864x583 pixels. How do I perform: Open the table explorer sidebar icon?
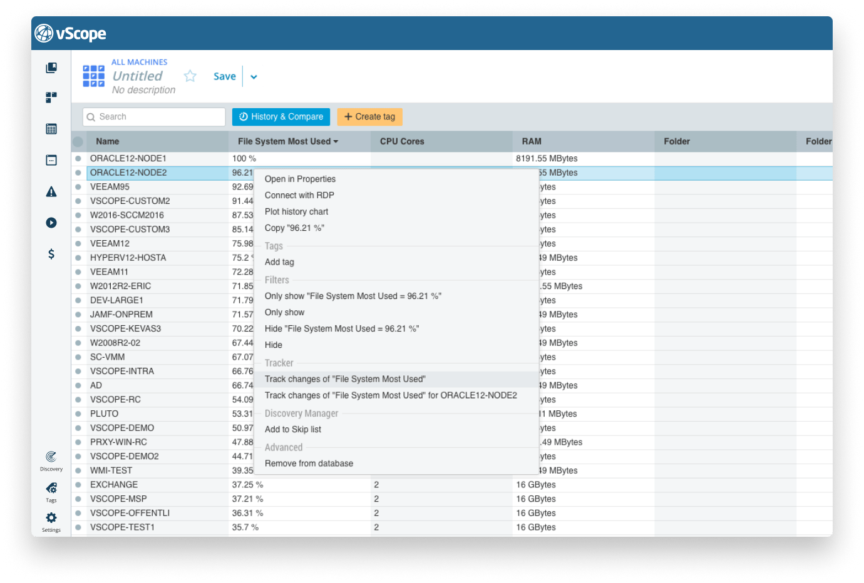point(51,129)
